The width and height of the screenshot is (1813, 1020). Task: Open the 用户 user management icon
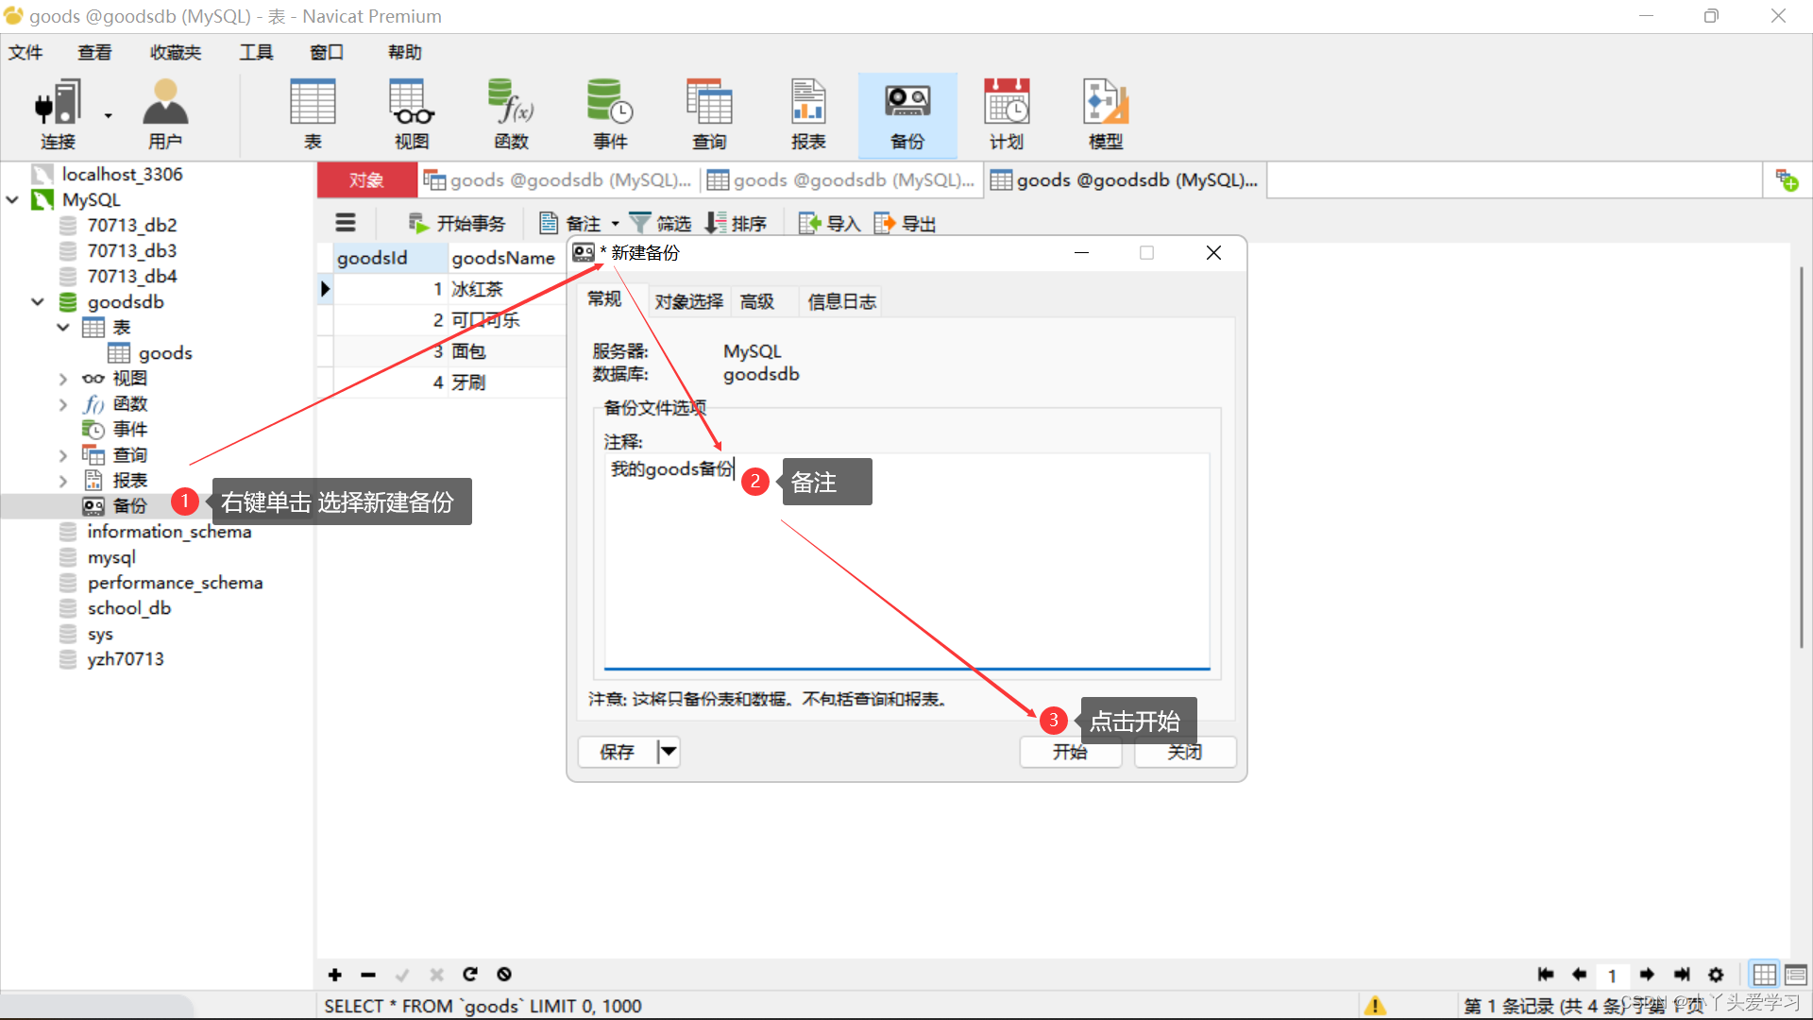[165, 114]
